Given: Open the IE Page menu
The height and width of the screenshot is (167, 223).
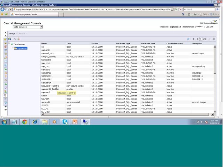Looking at the screenshot, I should [x=205, y=14].
